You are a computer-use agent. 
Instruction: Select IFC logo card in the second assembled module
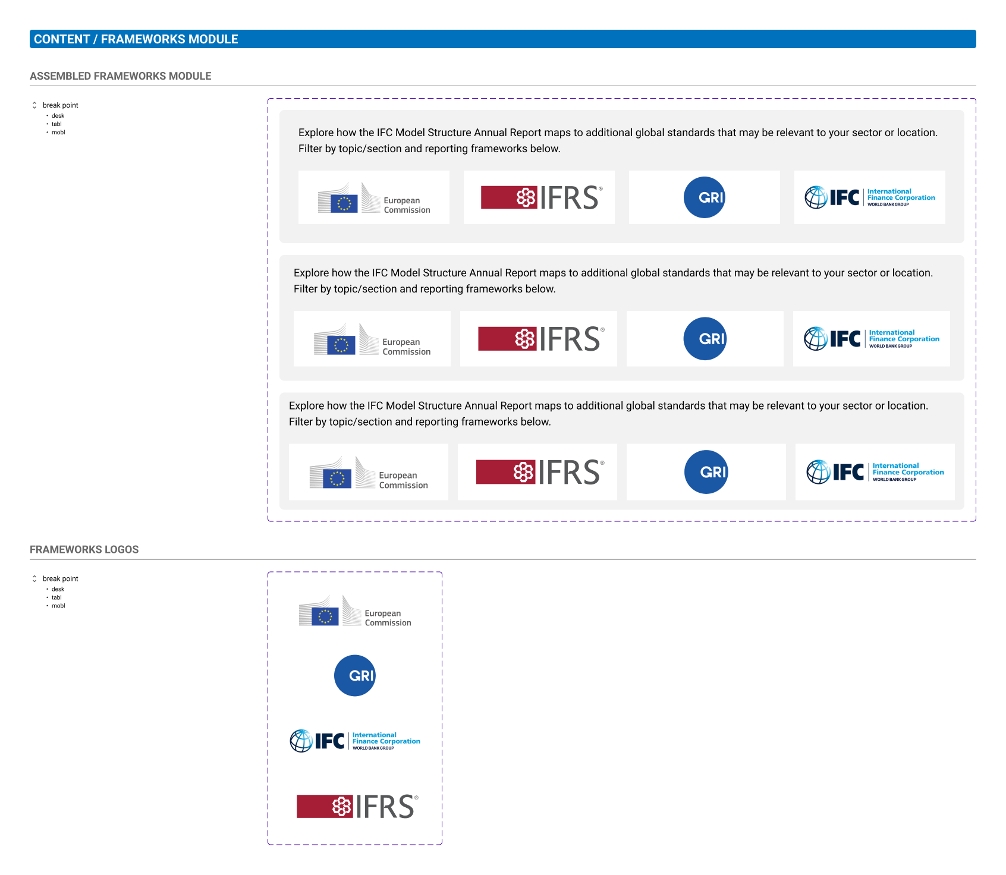click(872, 339)
